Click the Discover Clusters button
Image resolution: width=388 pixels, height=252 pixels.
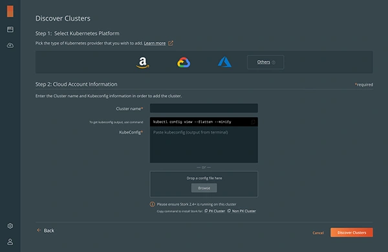coord(352,233)
